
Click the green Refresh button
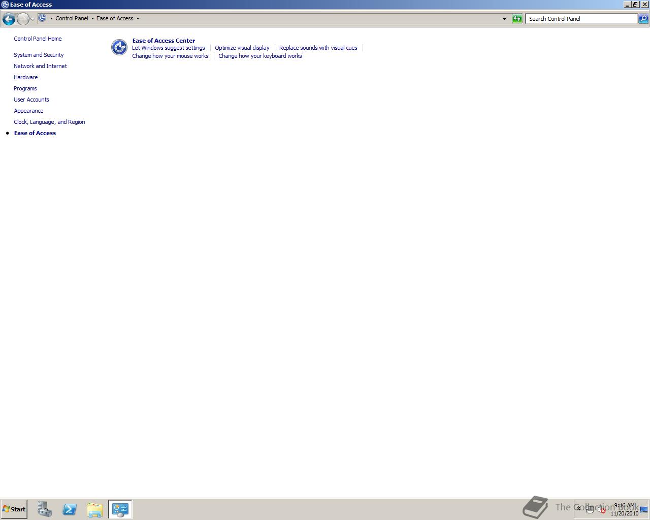[517, 19]
